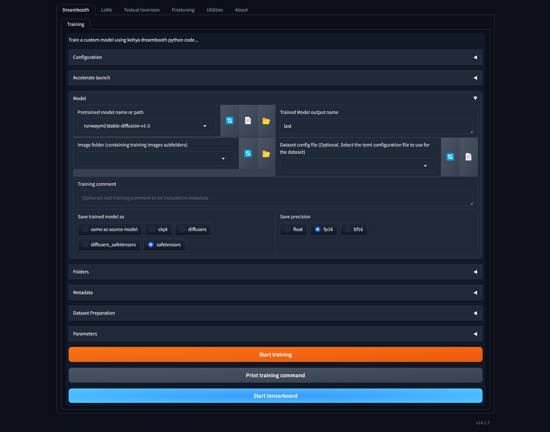Image resolution: width=550 pixels, height=432 pixels.
Task: Expand the Accelerate launch section
Action: [x=275, y=78]
